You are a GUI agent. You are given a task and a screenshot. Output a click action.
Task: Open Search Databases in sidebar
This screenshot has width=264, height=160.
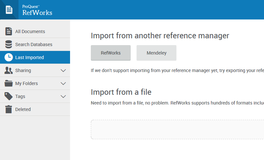(35, 44)
